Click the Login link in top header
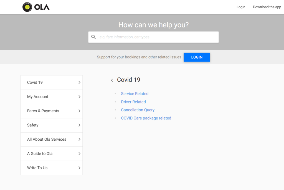Image resolution: width=284 pixels, height=190 pixels. pyautogui.click(x=241, y=7)
